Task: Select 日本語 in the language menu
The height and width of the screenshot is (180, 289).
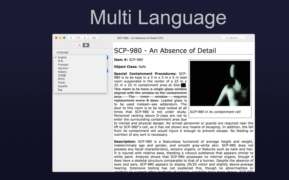Action: [x=80, y=75]
